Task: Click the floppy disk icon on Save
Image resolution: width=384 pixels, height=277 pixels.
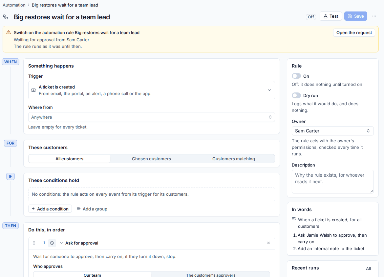Action: 350,16
